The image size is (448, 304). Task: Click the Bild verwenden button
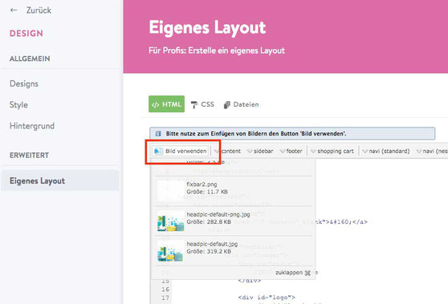click(x=180, y=151)
